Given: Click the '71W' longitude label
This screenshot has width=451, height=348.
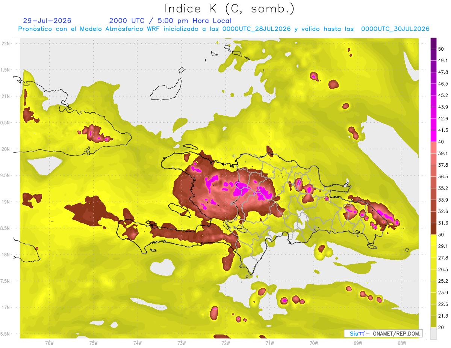Looking at the screenshot, I should (269, 342).
